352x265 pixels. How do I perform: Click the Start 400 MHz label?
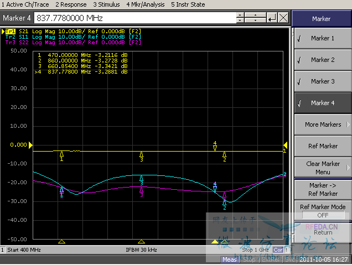24,250
